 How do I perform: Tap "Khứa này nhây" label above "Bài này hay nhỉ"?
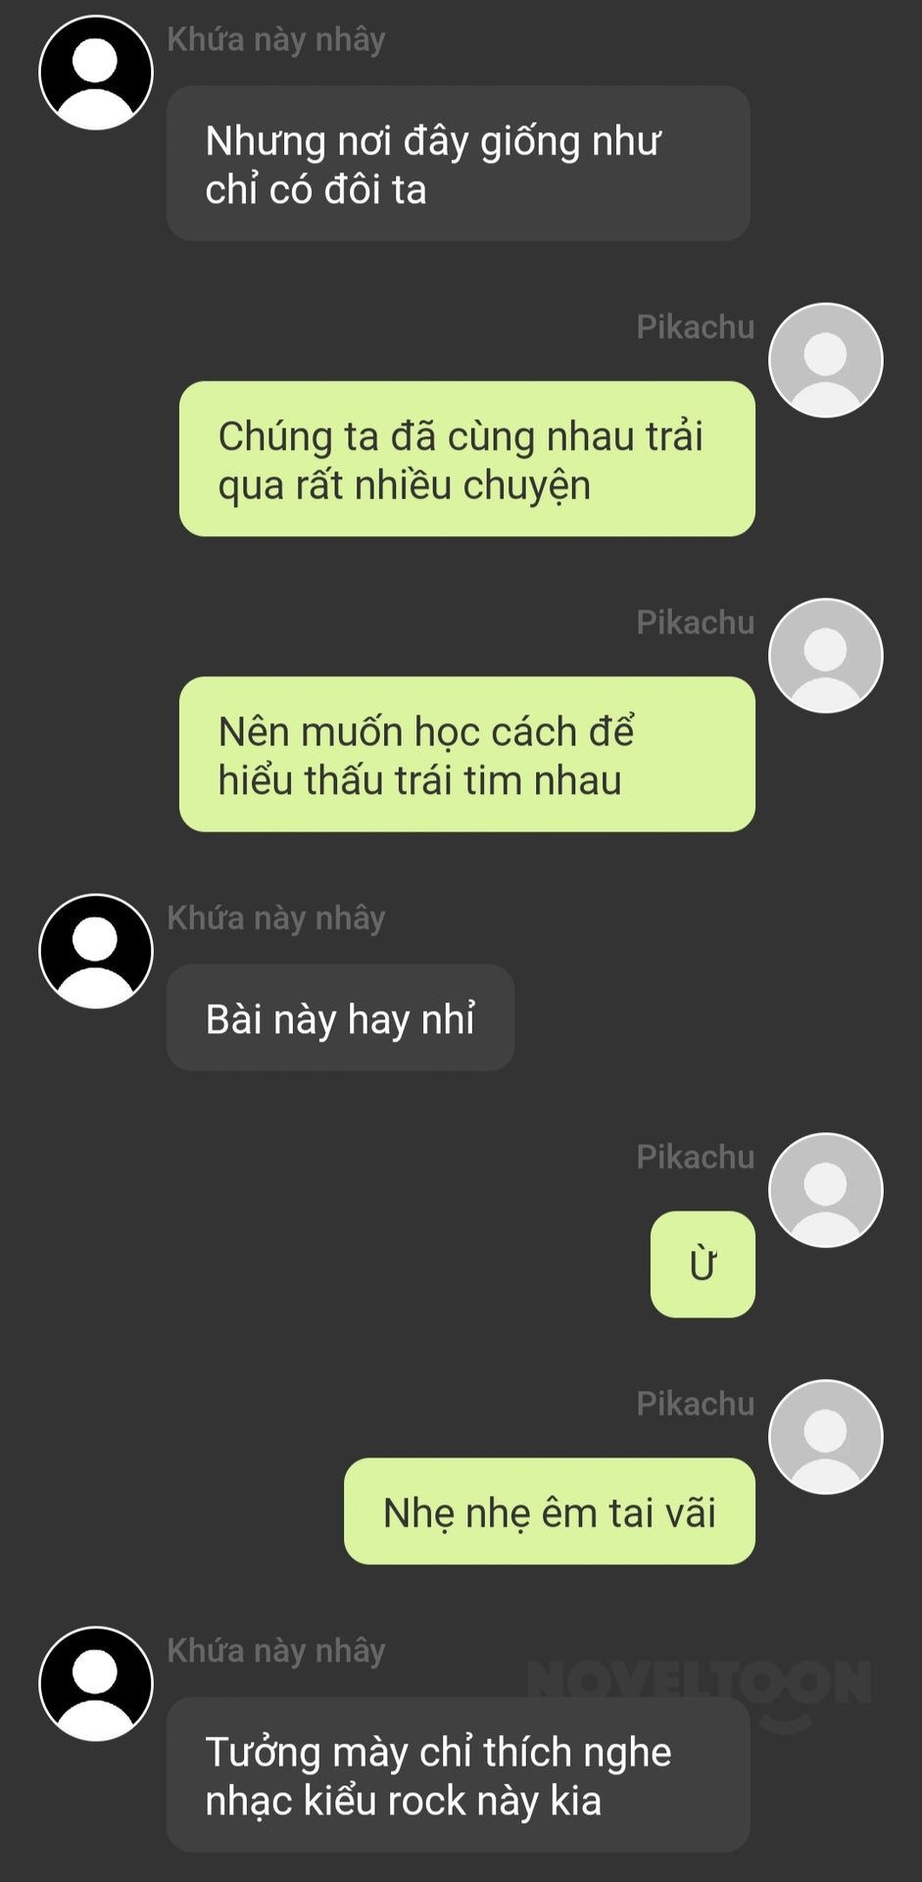coord(276,917)
